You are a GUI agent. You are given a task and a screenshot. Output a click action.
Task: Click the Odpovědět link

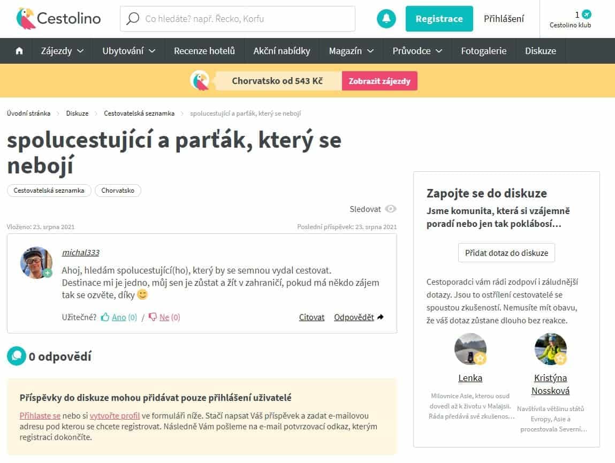coord(354,317)
